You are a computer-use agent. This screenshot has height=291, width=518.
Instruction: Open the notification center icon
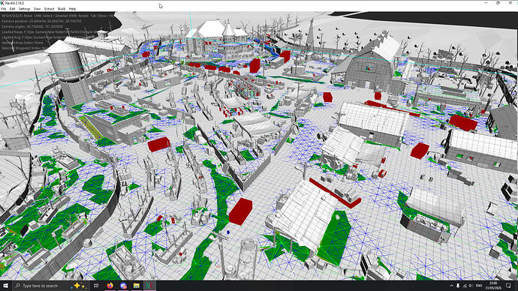pyautogui.click(x=508, y=286)
